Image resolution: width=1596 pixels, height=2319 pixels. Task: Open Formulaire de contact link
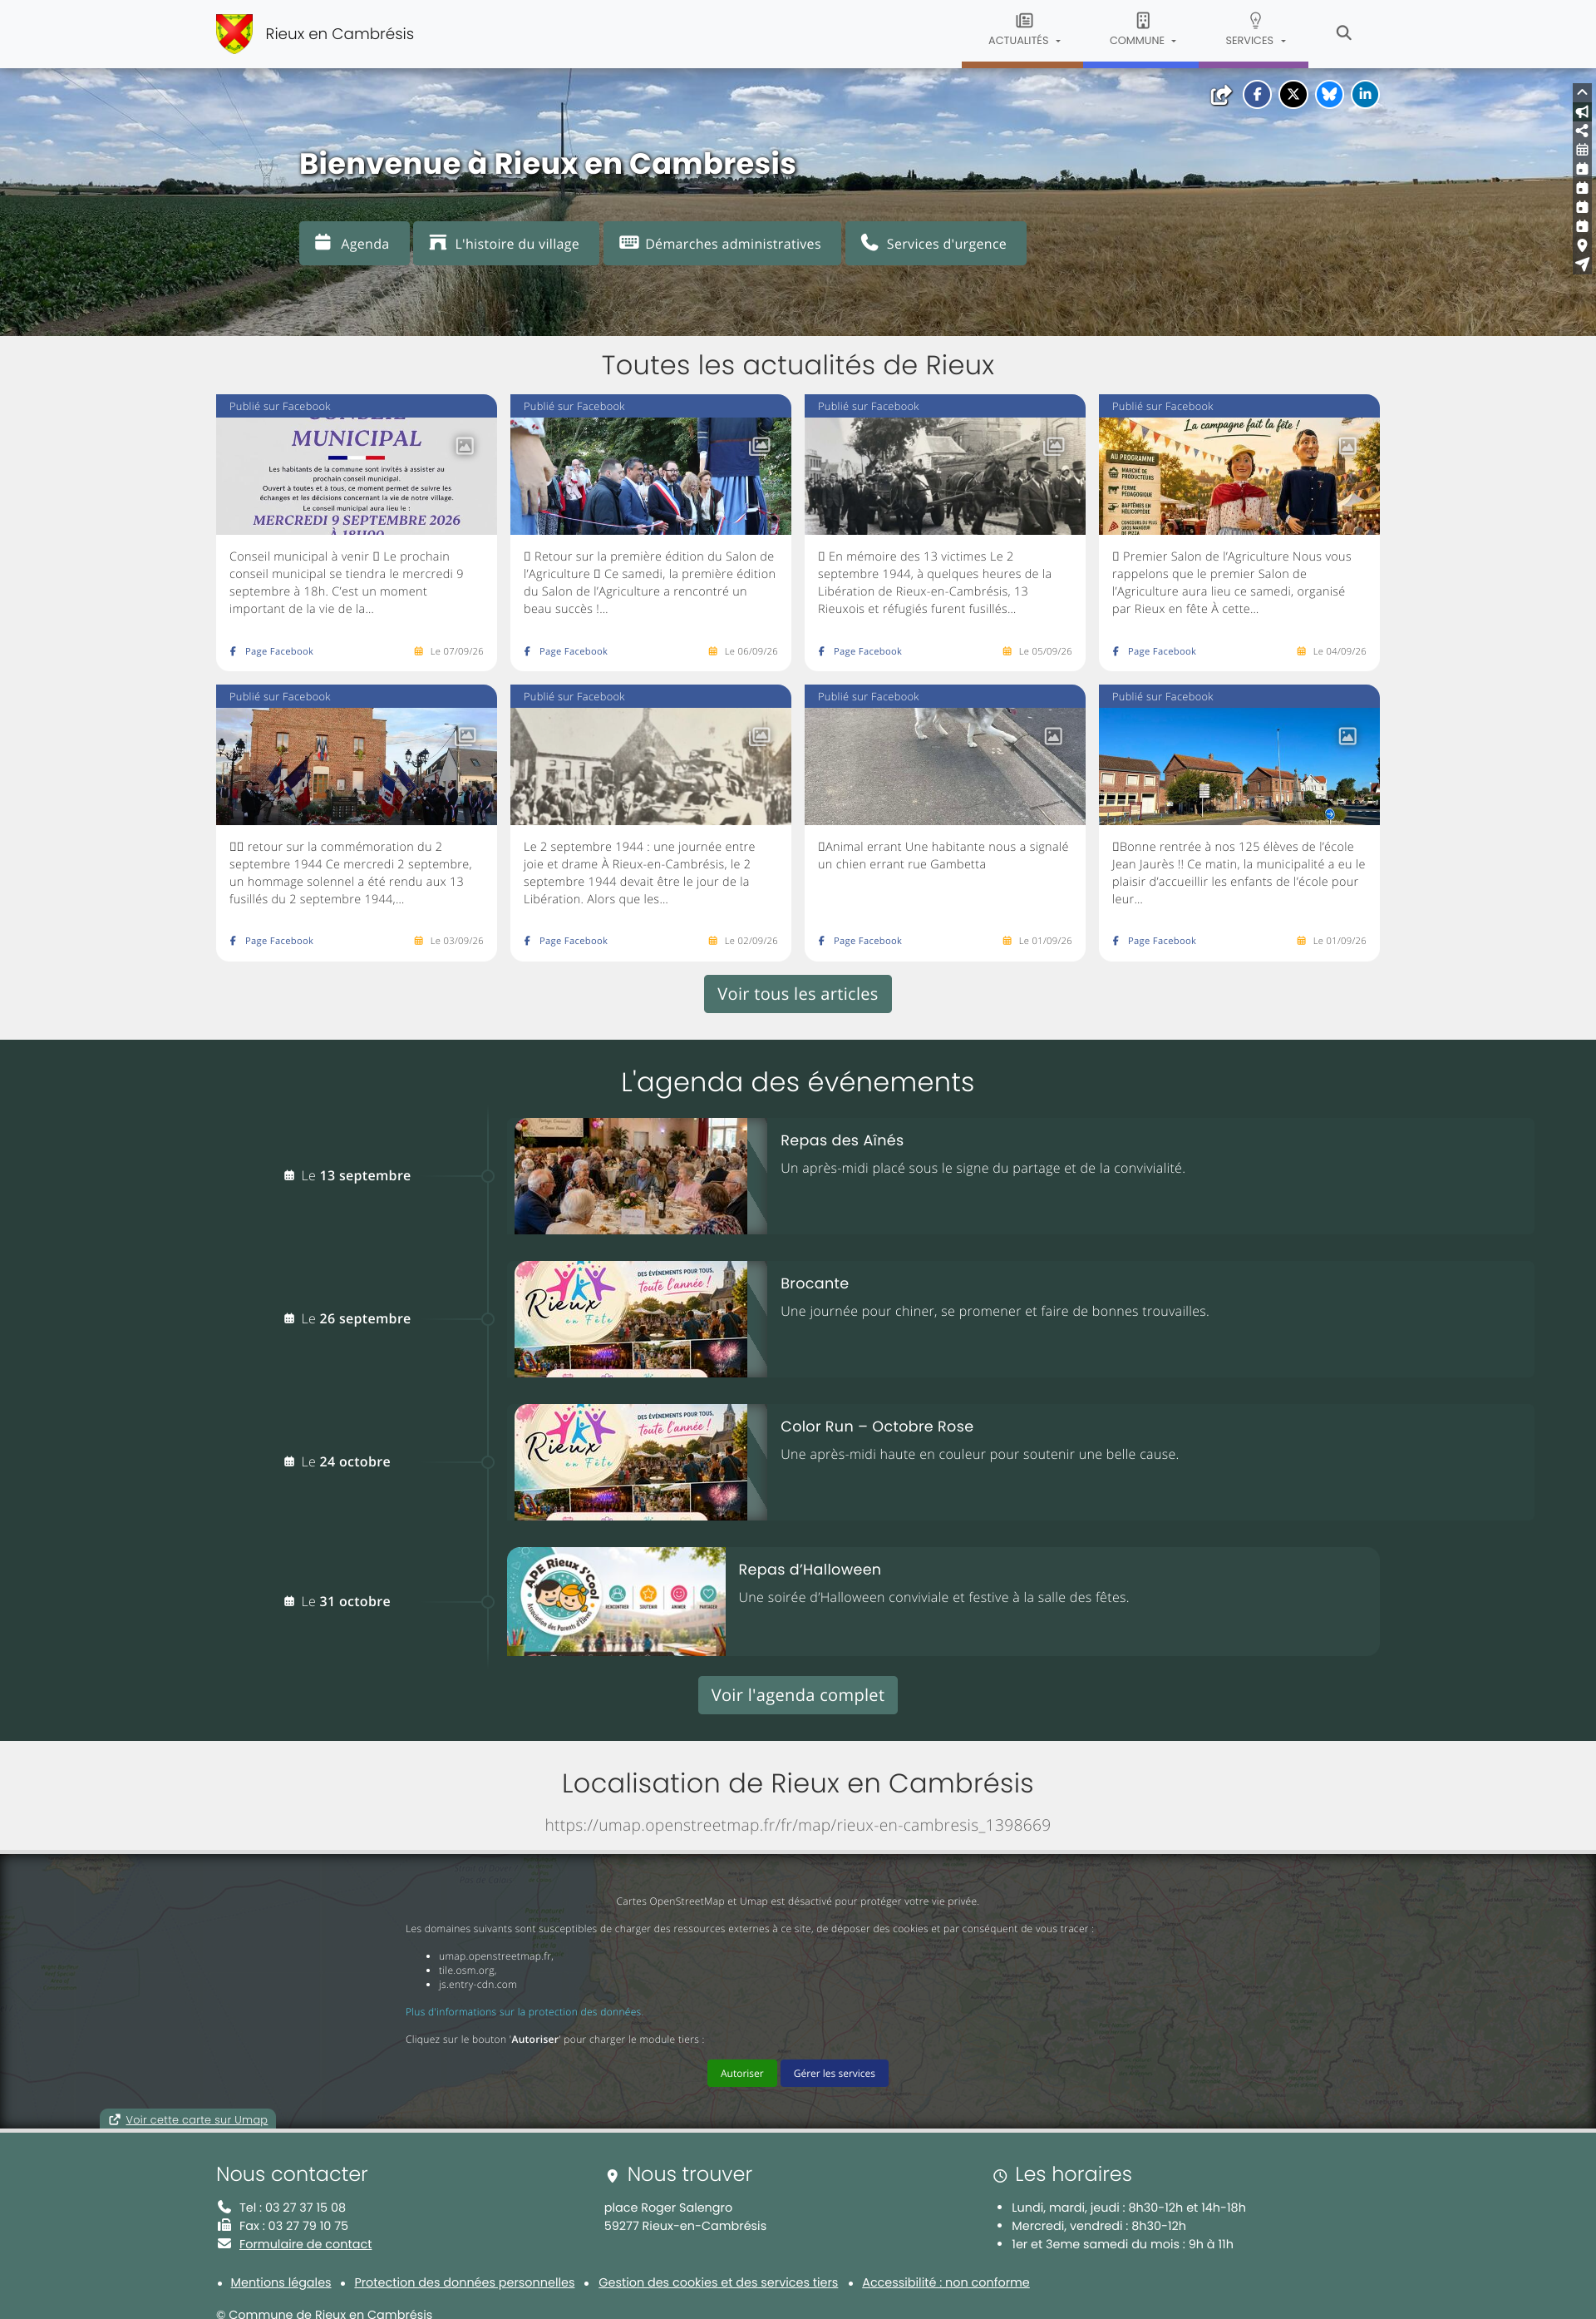[305, 2244]
